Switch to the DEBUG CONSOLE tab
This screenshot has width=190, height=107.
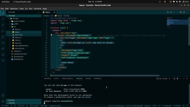[x=67, y=78]
